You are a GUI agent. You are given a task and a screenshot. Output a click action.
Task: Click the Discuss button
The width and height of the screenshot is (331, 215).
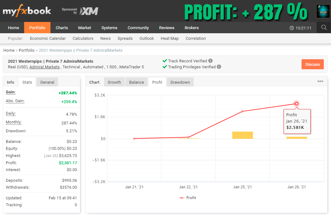pyautogui.click(x=312, y=64)
